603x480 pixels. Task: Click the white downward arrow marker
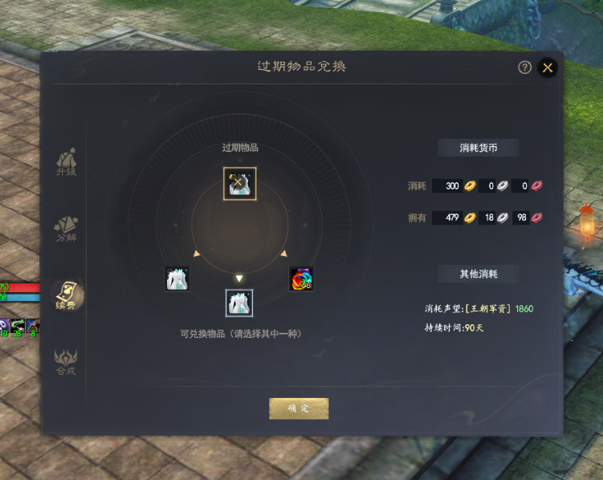click(x=239, y=279)
